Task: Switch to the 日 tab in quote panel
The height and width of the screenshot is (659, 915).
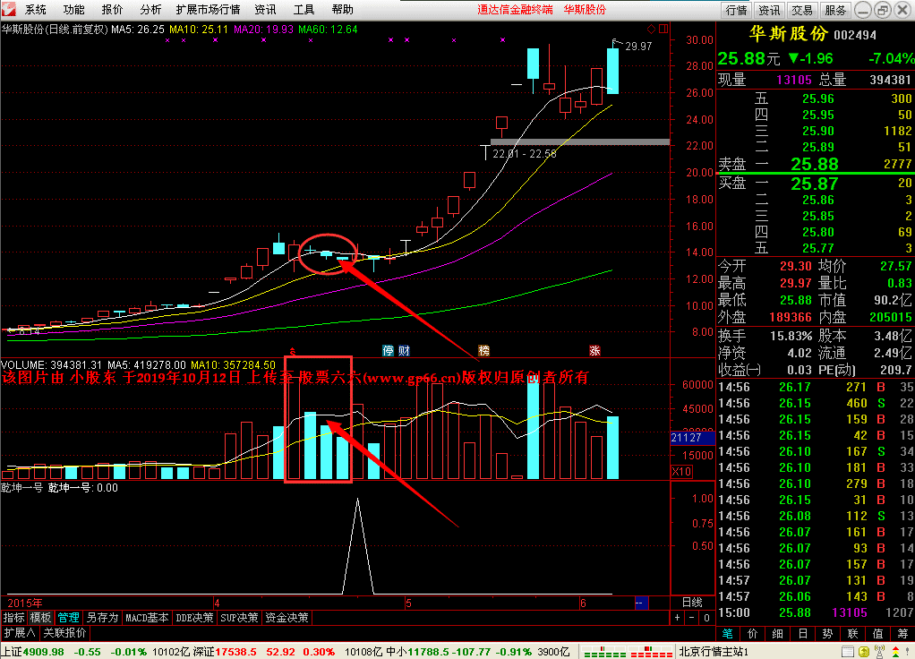Action: [x=803, y=634]
